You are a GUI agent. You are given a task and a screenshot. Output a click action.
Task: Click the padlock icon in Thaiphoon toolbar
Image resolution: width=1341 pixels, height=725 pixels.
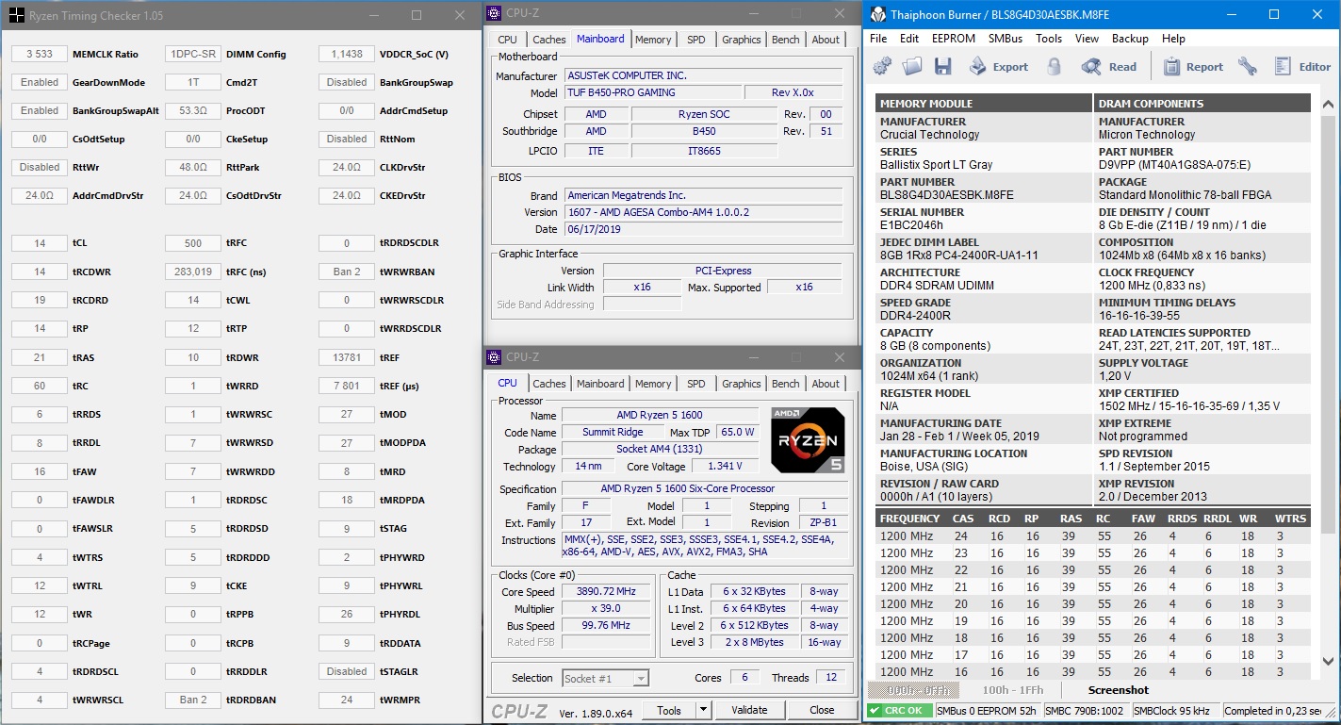[x=1054, y=66]
